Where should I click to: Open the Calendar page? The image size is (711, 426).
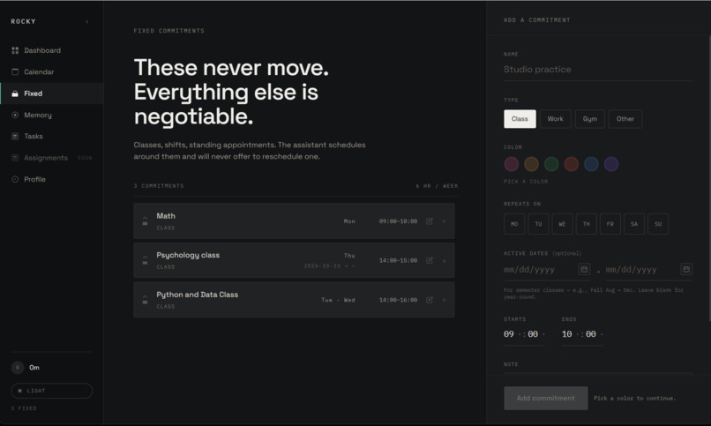pos(52,71)
